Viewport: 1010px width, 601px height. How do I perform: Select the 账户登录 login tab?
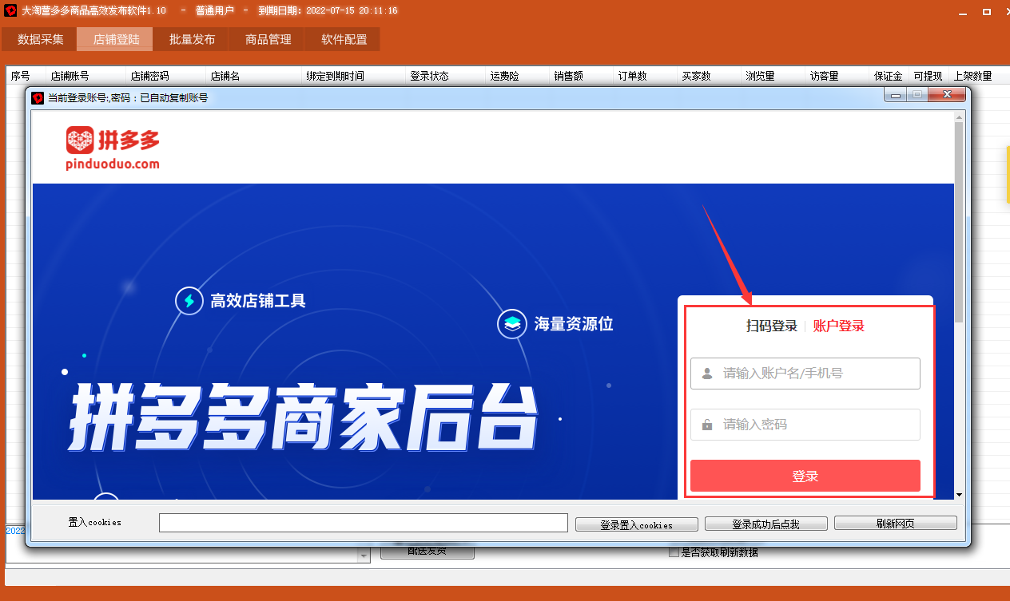tap(839, 326)
